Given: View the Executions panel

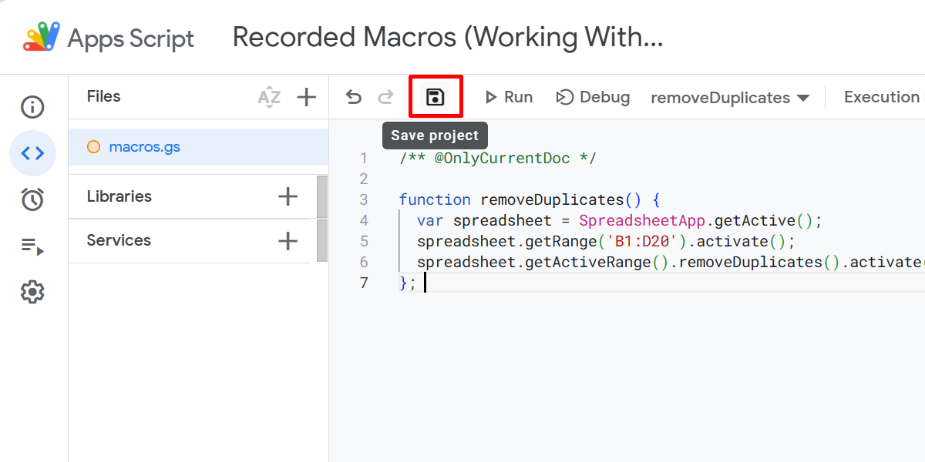Looking at the screenshot, I should pyautogui.click(x=32, y=246).
